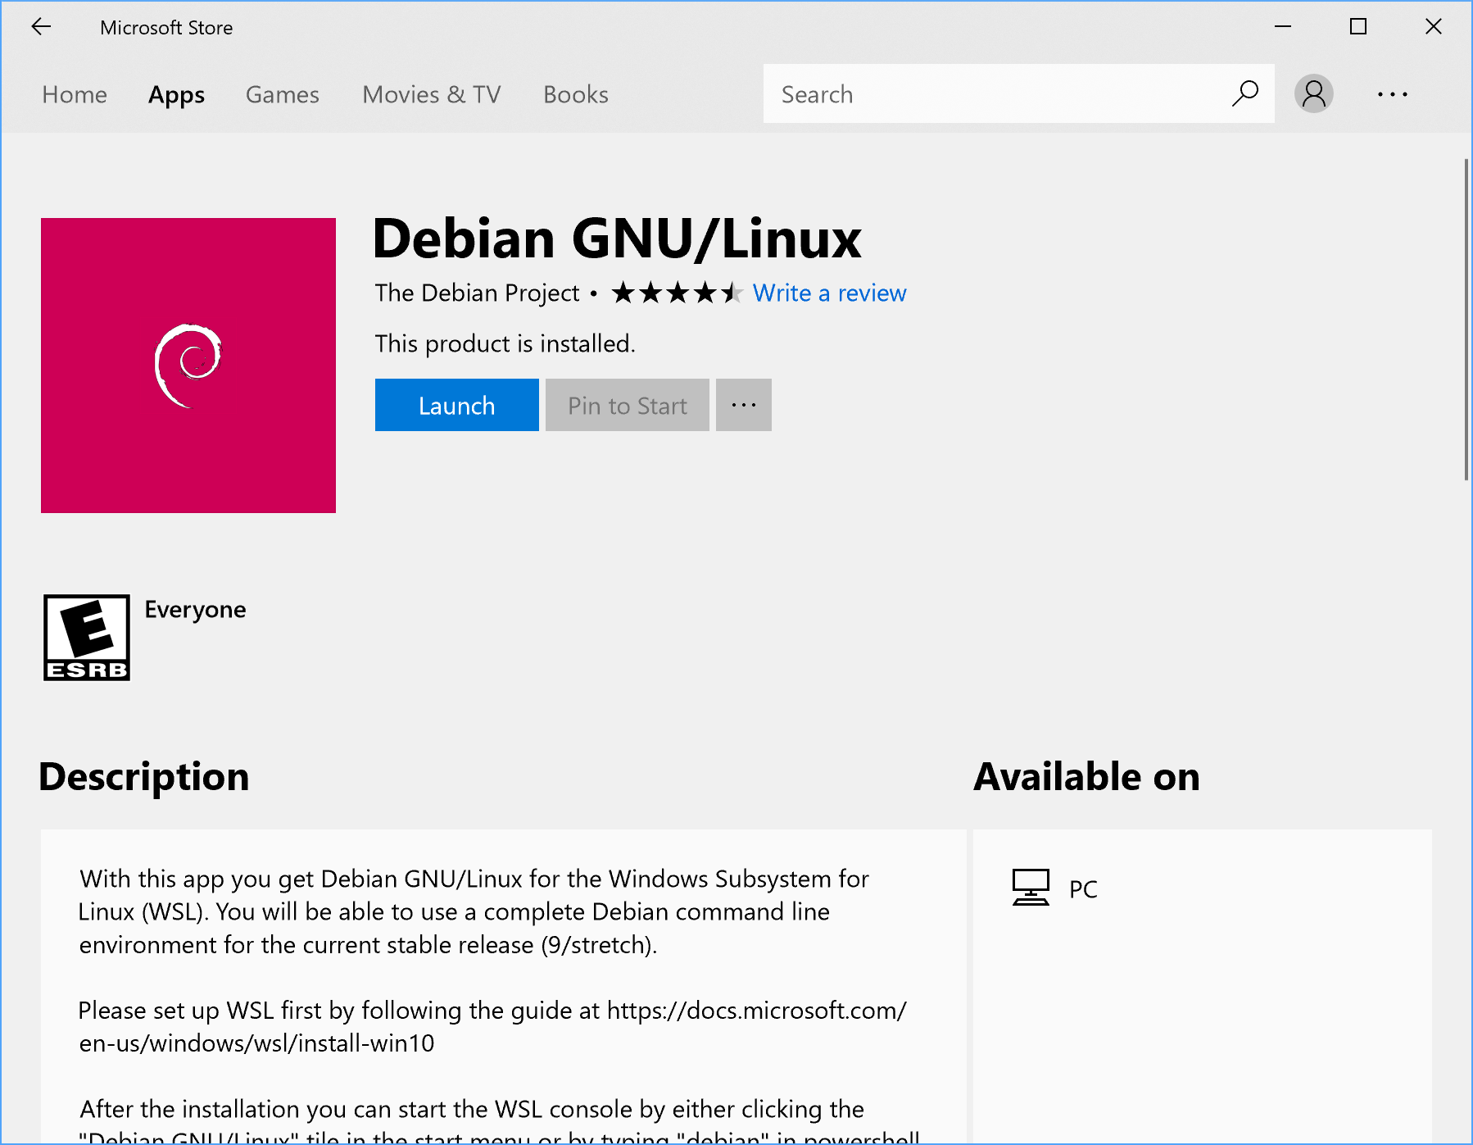Click the PC device icon under Available on
Image resolution: width=1473 pixels, height=1145 pixels.
click(1031, 886)
